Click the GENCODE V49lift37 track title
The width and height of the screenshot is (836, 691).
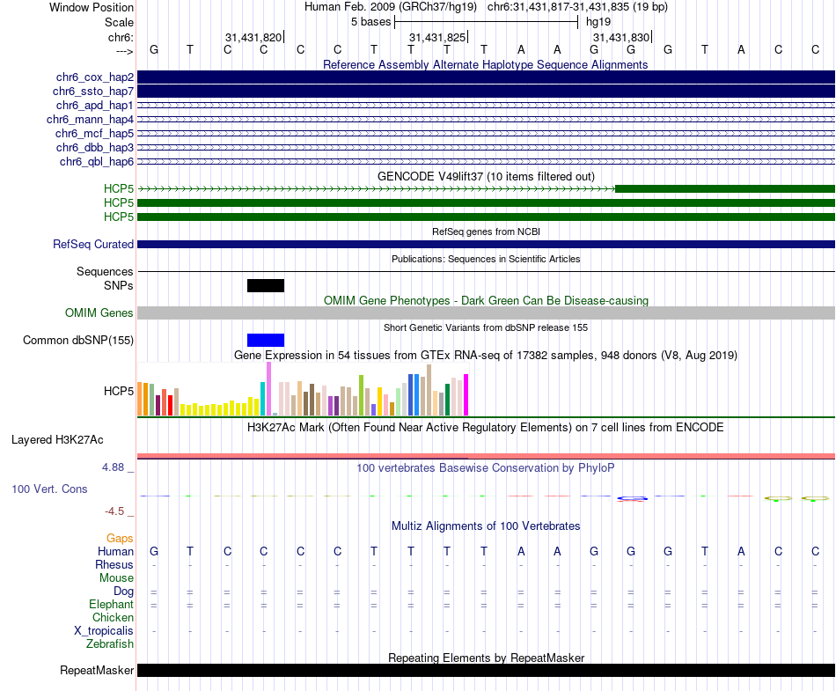point(486,176)
